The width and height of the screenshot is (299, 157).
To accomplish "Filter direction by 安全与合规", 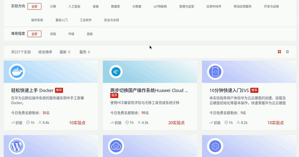I will (x=111, y=20).
